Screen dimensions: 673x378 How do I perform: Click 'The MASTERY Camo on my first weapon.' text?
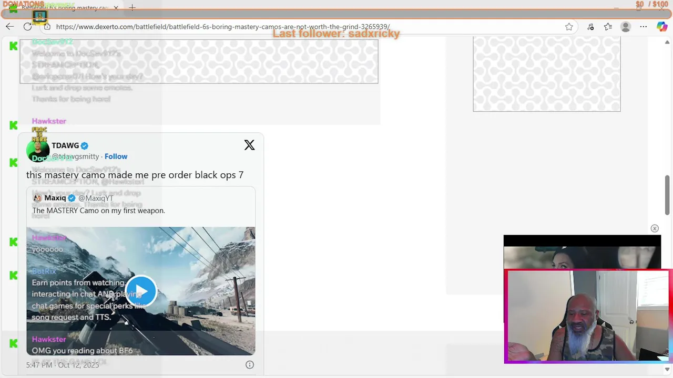coord(99,211)
